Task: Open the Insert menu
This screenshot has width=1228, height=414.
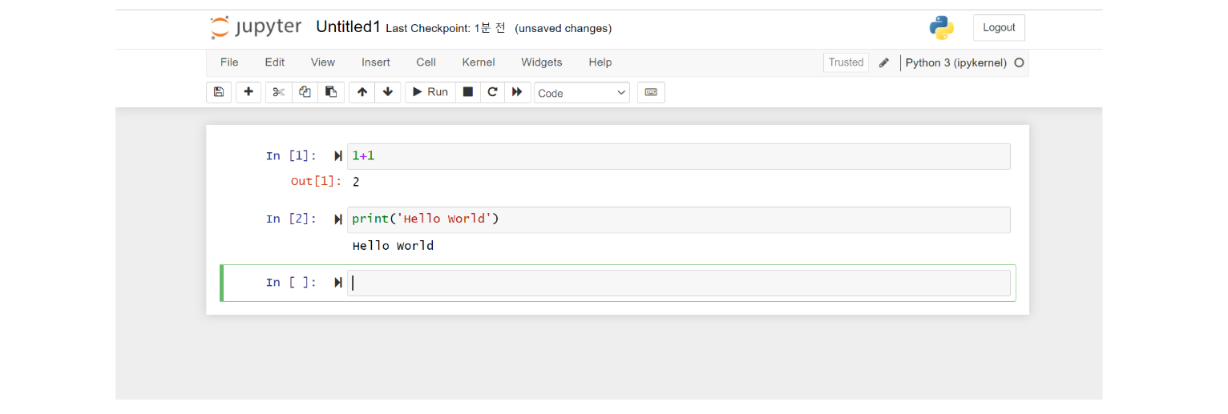Action: tap(376, 62)
